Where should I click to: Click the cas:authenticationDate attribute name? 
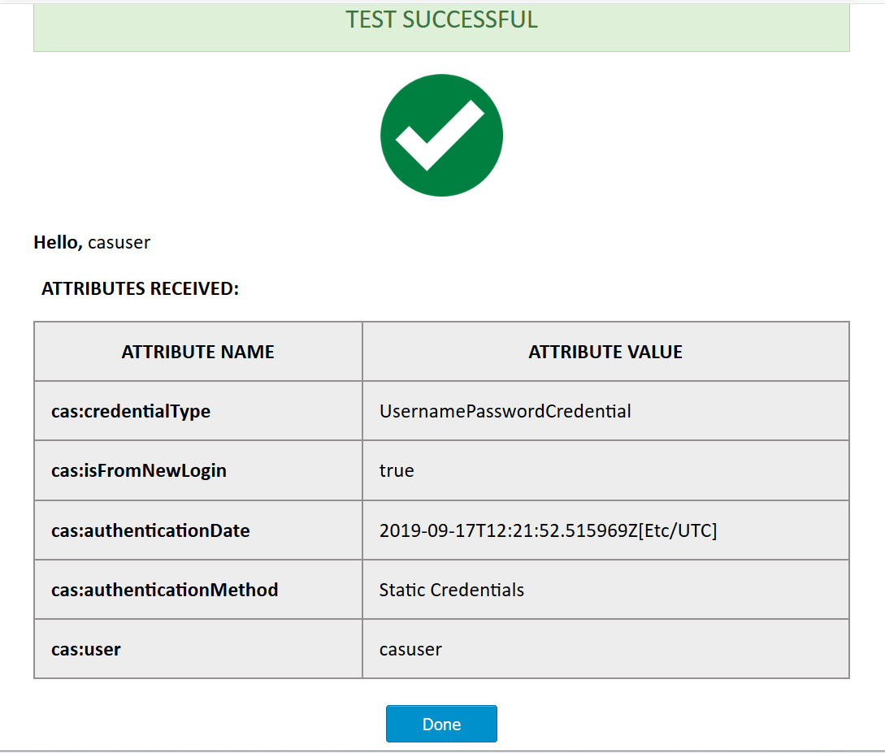[151, 530]
